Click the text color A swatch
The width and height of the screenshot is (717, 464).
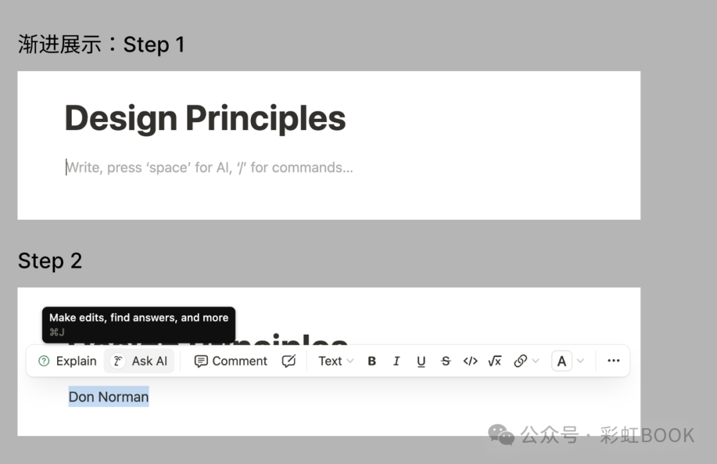[562, 361]
